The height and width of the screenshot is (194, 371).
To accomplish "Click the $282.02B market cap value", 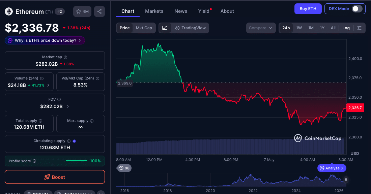I will (47, 64).
